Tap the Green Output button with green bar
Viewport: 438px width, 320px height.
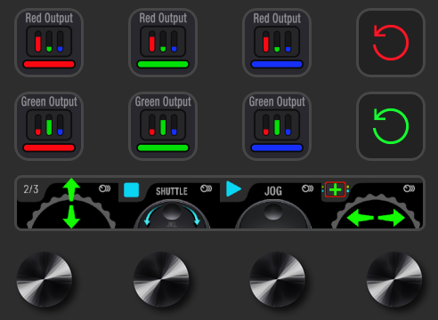tap(163, 126)
